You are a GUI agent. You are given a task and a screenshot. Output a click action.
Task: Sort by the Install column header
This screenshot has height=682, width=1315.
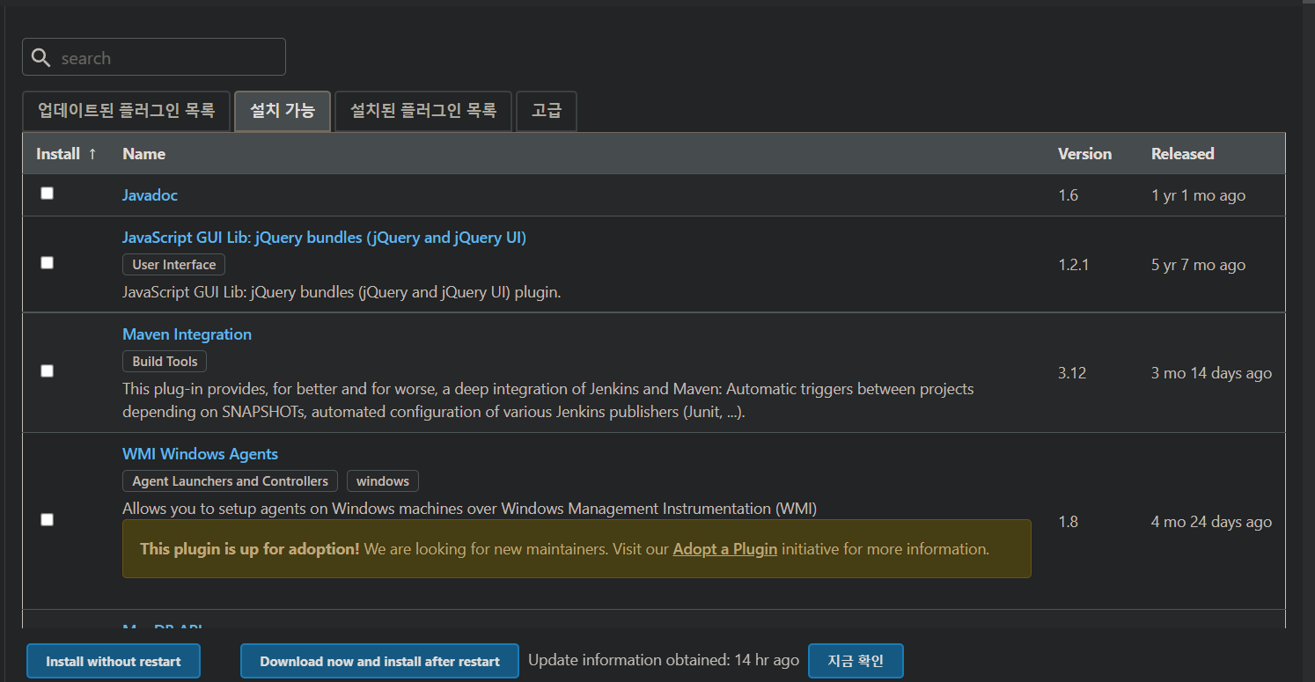[66, 154]
